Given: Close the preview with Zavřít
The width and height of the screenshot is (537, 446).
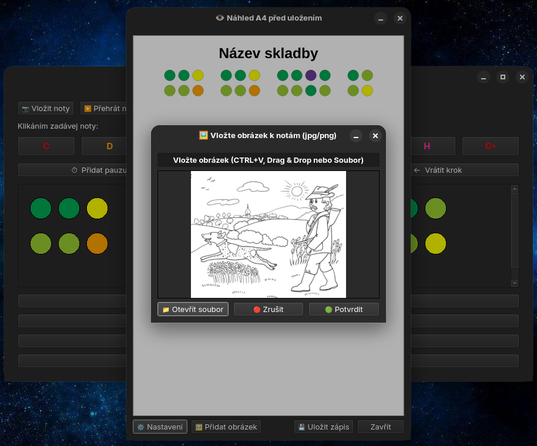Looking at the screenshot, I should (x=381, y=427).
